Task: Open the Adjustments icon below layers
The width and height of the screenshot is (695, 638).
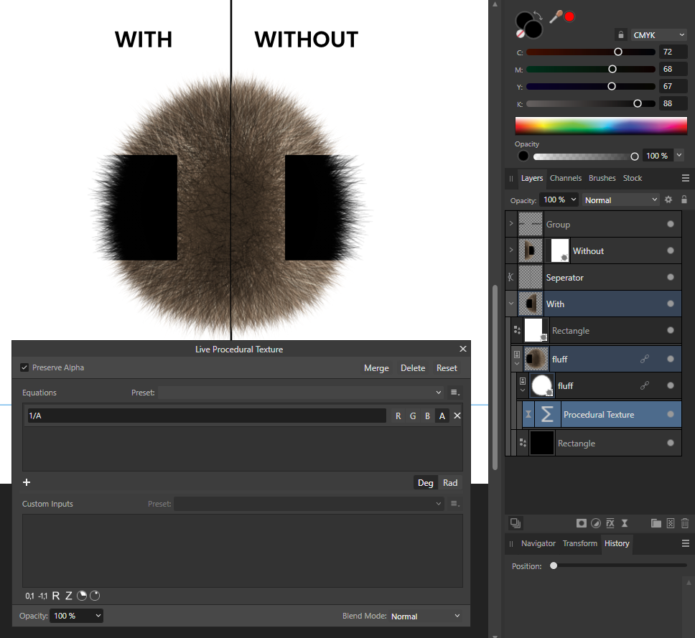Action: 596,523
